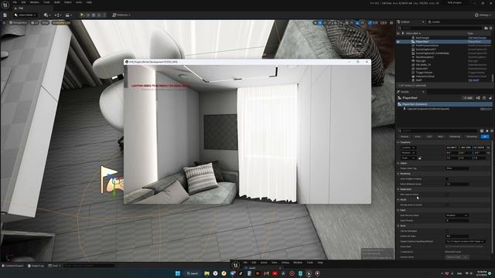Select the Rendering filter tab in Details
Viewport: 495px width, 278px height.
455,137
